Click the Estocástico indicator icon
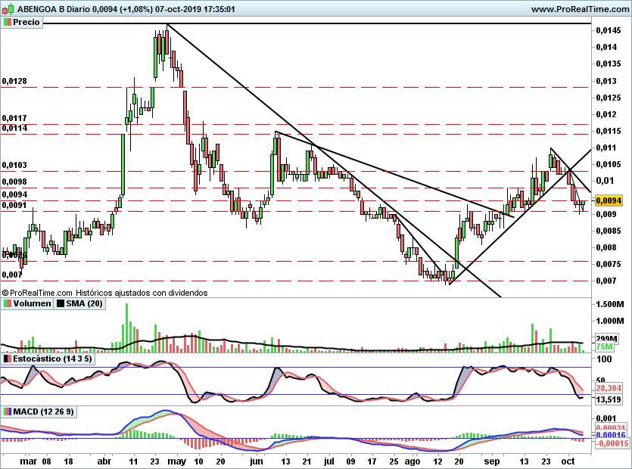 point(7,359)
